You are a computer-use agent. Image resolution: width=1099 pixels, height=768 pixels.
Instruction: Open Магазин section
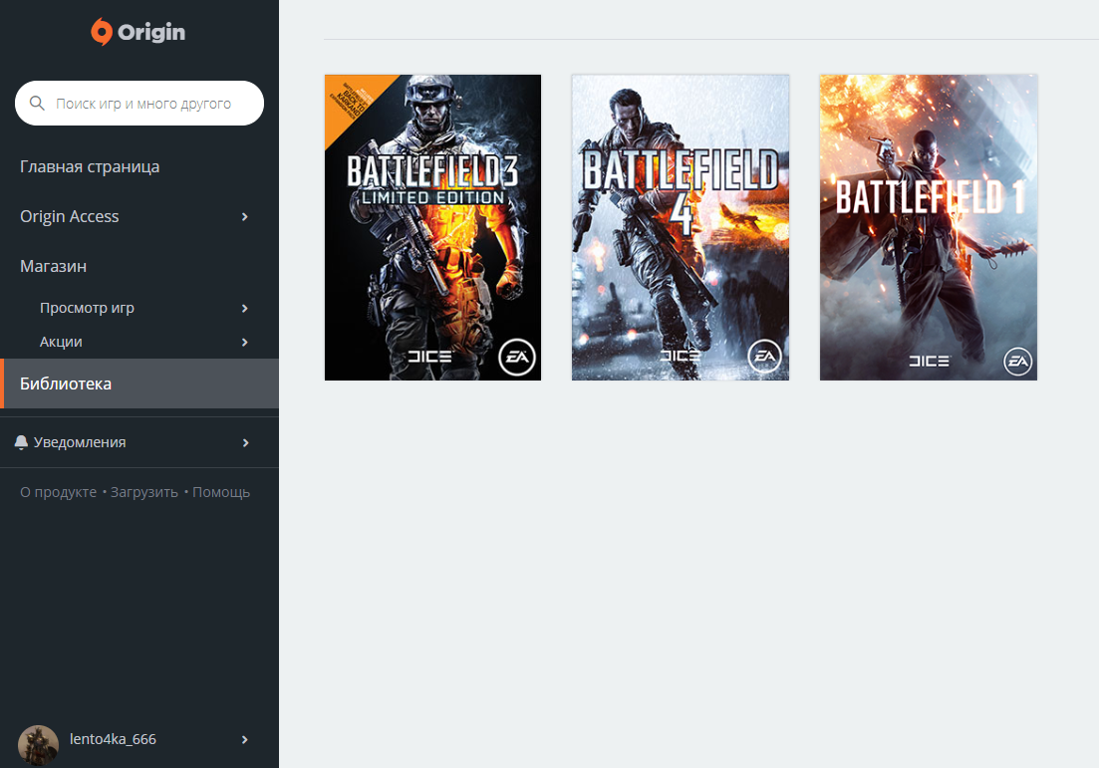pos(53,266)
